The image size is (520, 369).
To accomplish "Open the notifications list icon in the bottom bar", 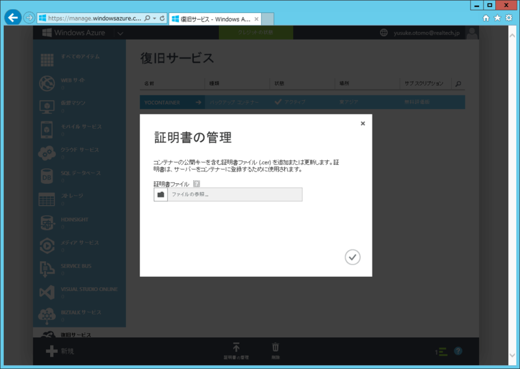I will coord(441,351).
